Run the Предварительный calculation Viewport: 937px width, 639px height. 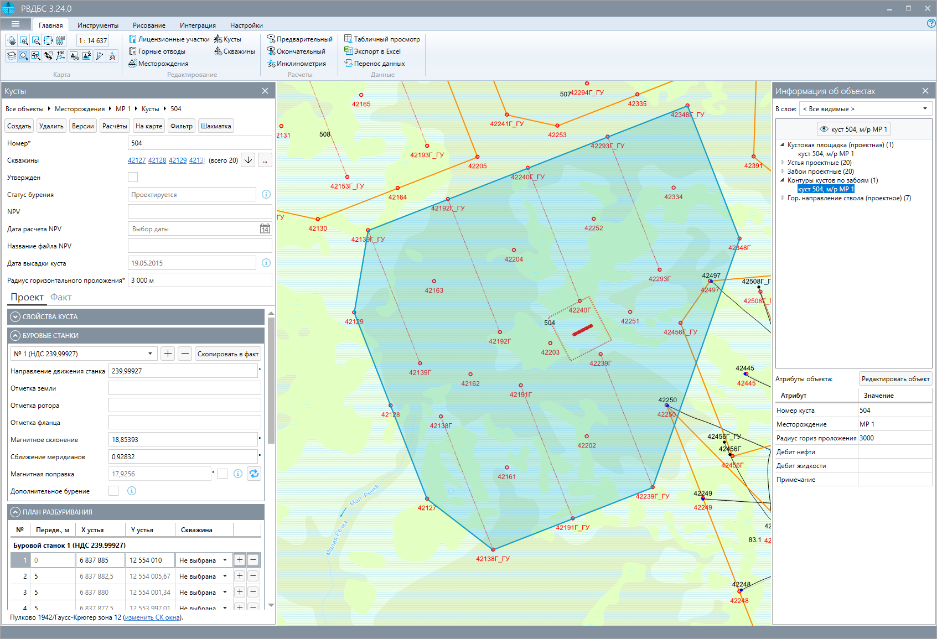(299, 39)
